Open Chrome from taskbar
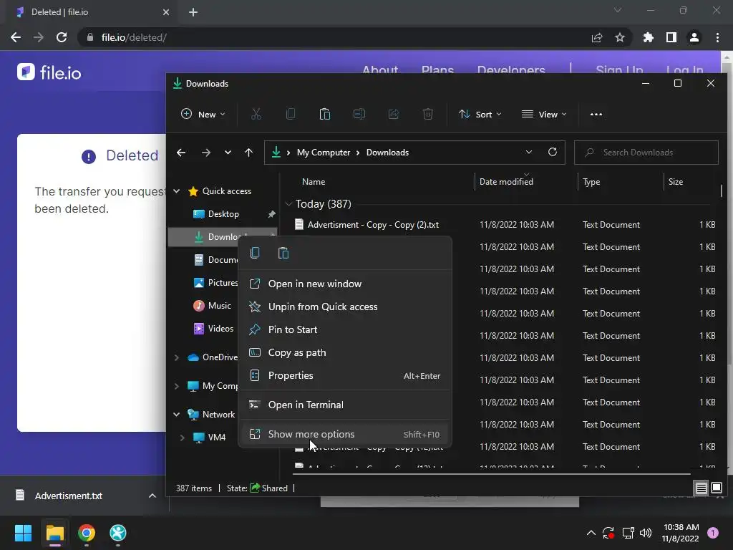The width and height of the screenshot is (733, 550). coord(87,533)
